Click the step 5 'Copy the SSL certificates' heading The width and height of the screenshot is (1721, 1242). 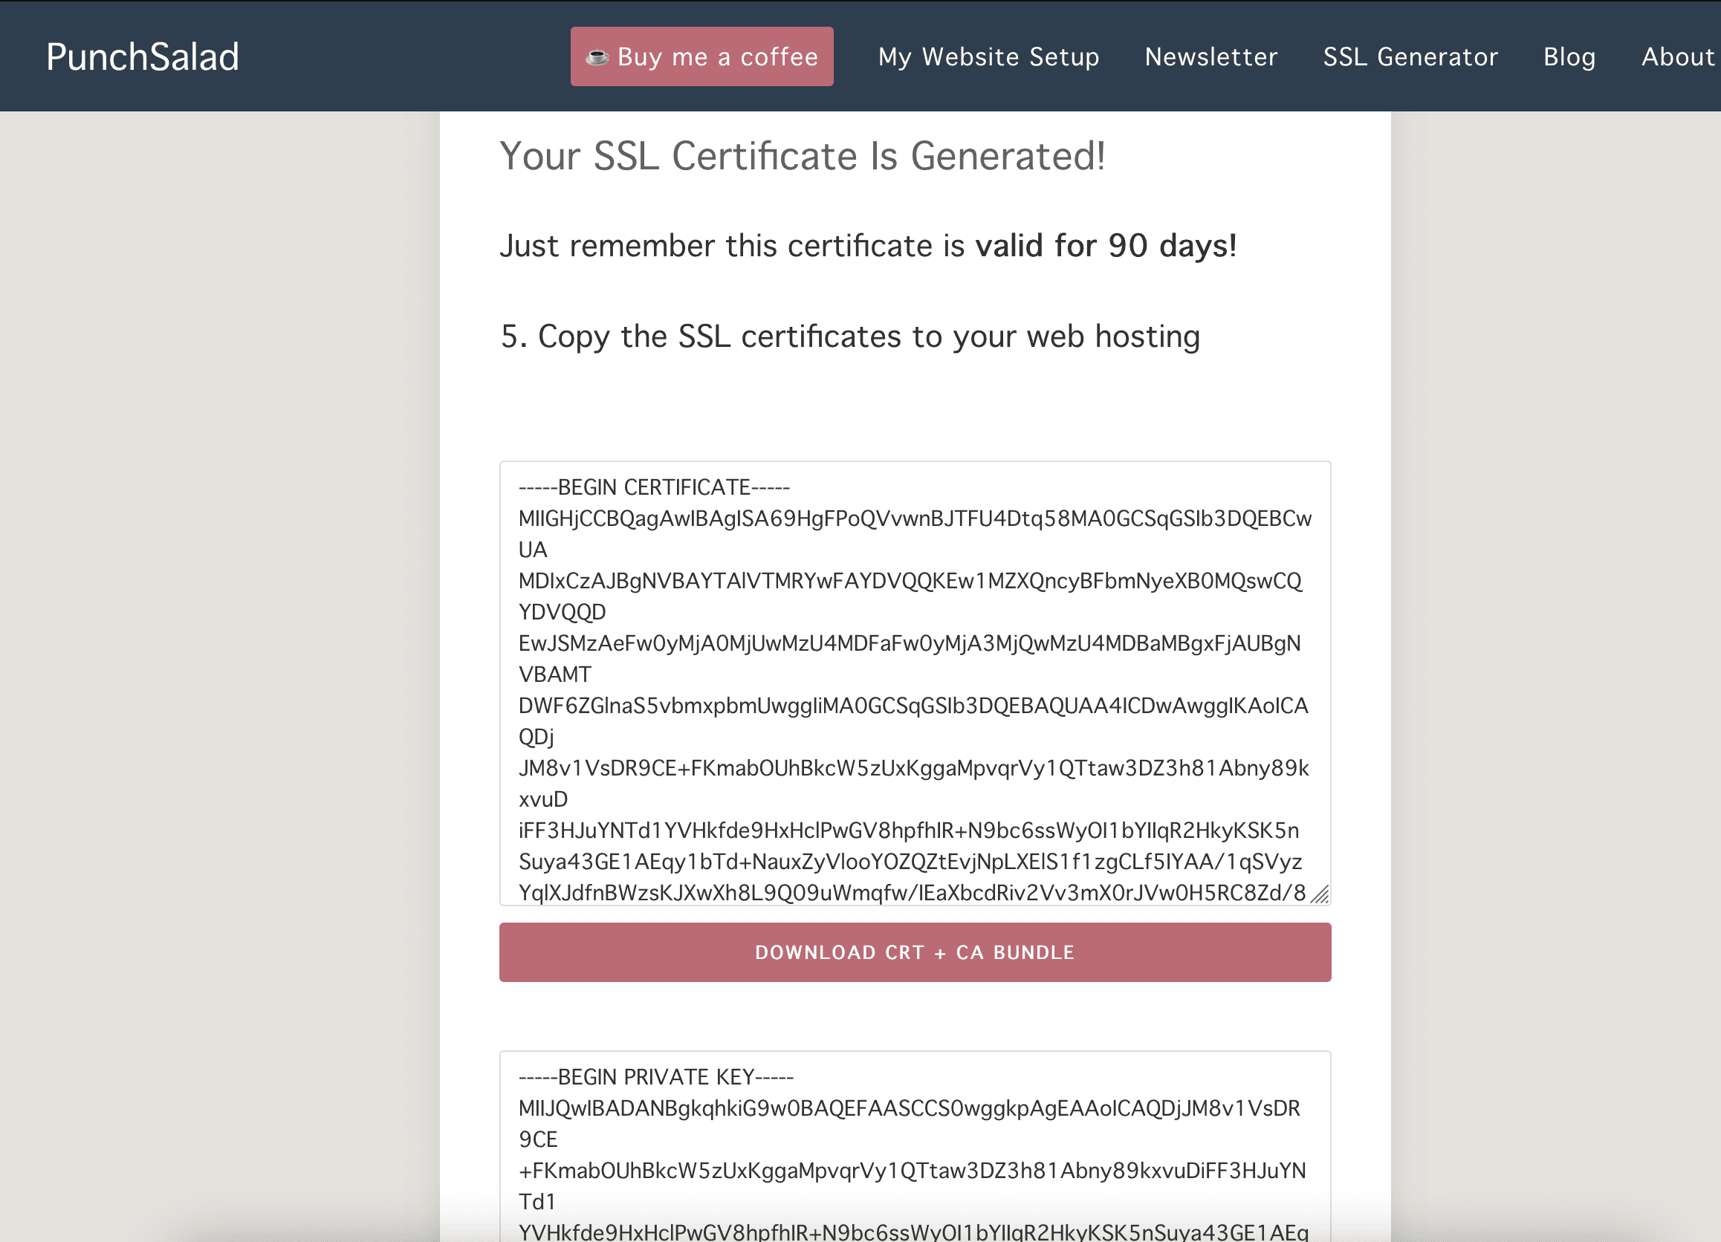click(850, 336)
